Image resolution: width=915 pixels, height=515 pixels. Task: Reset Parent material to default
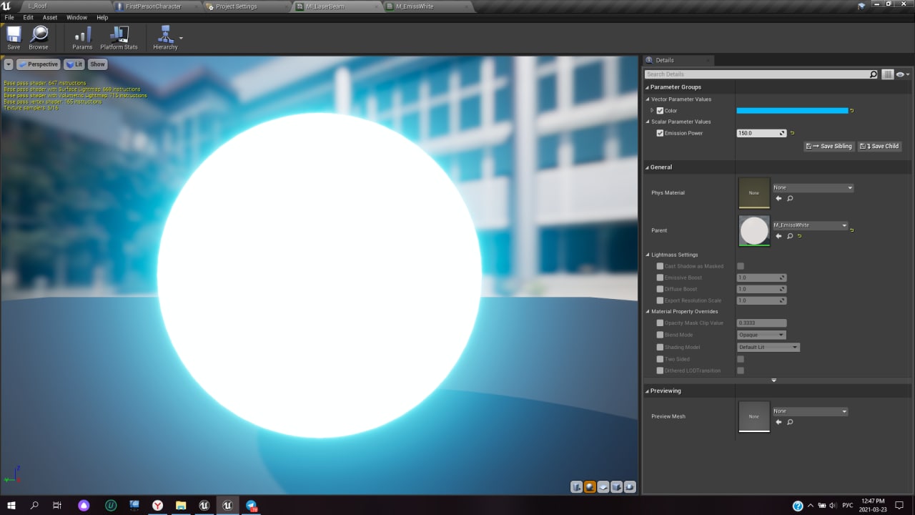[x=799, y=235]
